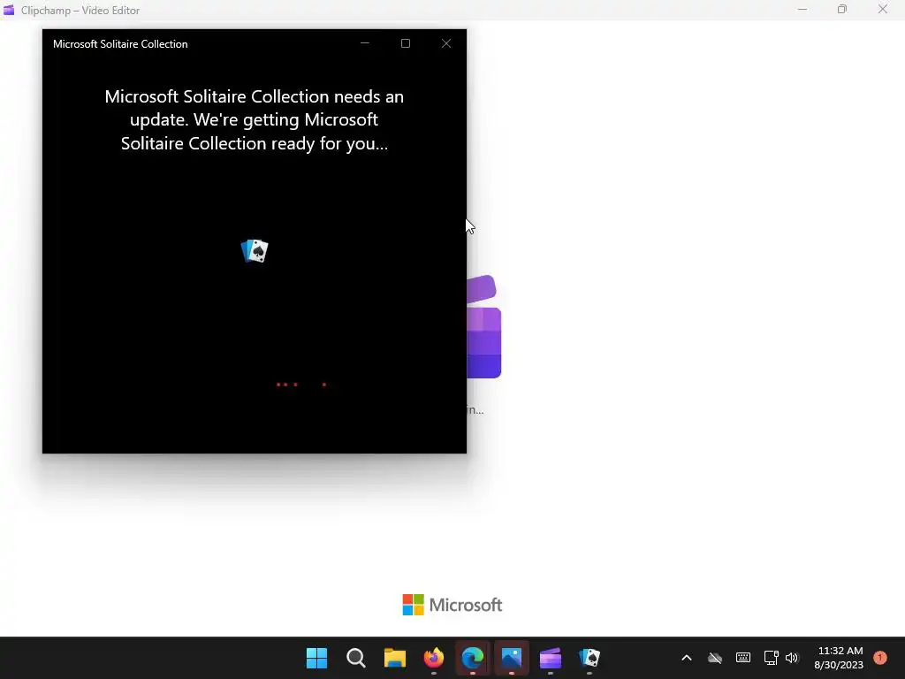Screen dimensions: 905x679
Task: Show hidden system tray icons
Action: tap(686, 658)
